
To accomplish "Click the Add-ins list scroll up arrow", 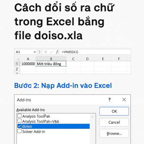I will tap(93, 117).
